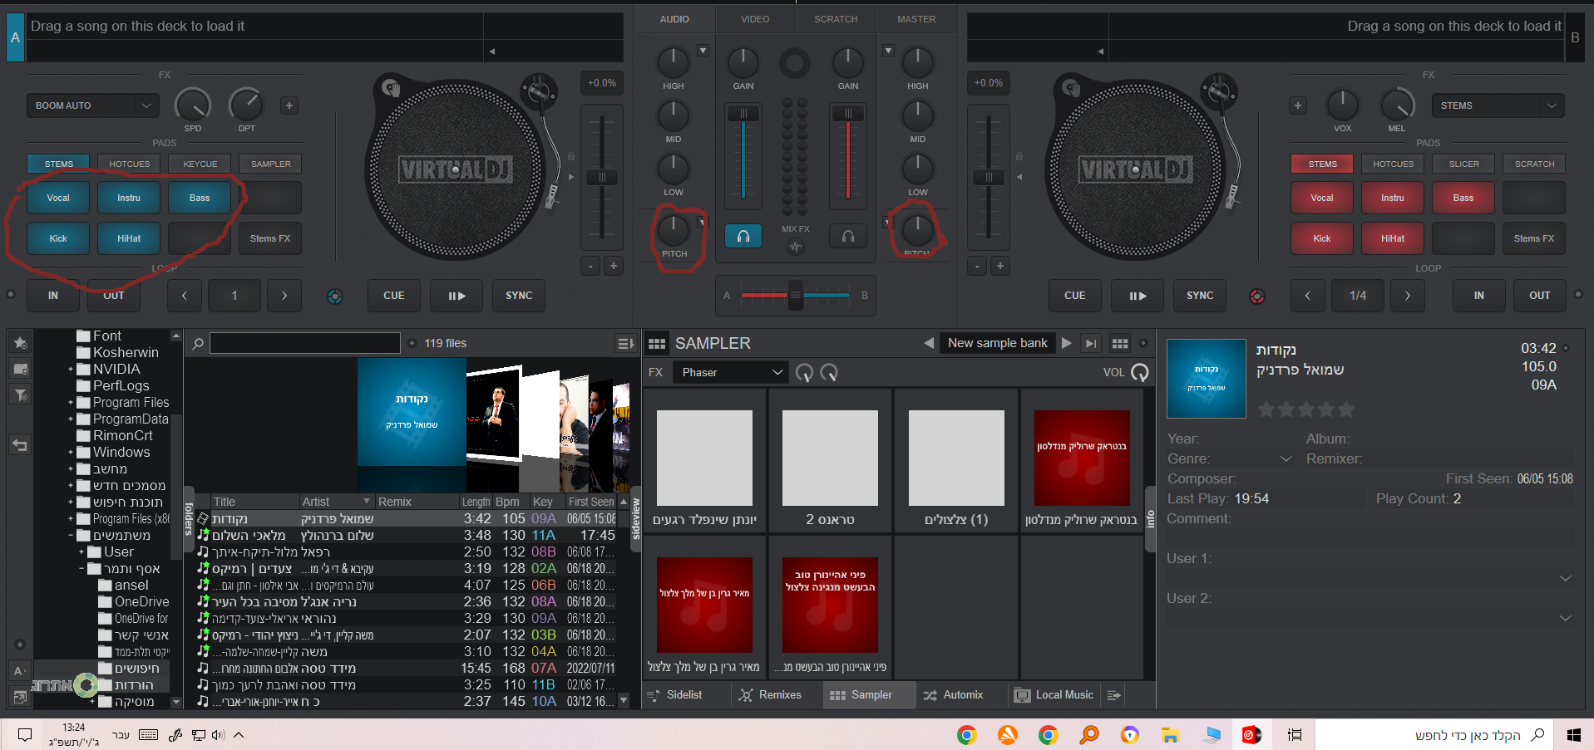This screenshot has height=750, width=1594.
Task: Add effect slot with deck A plus button
Action: [x=289, y=105]
